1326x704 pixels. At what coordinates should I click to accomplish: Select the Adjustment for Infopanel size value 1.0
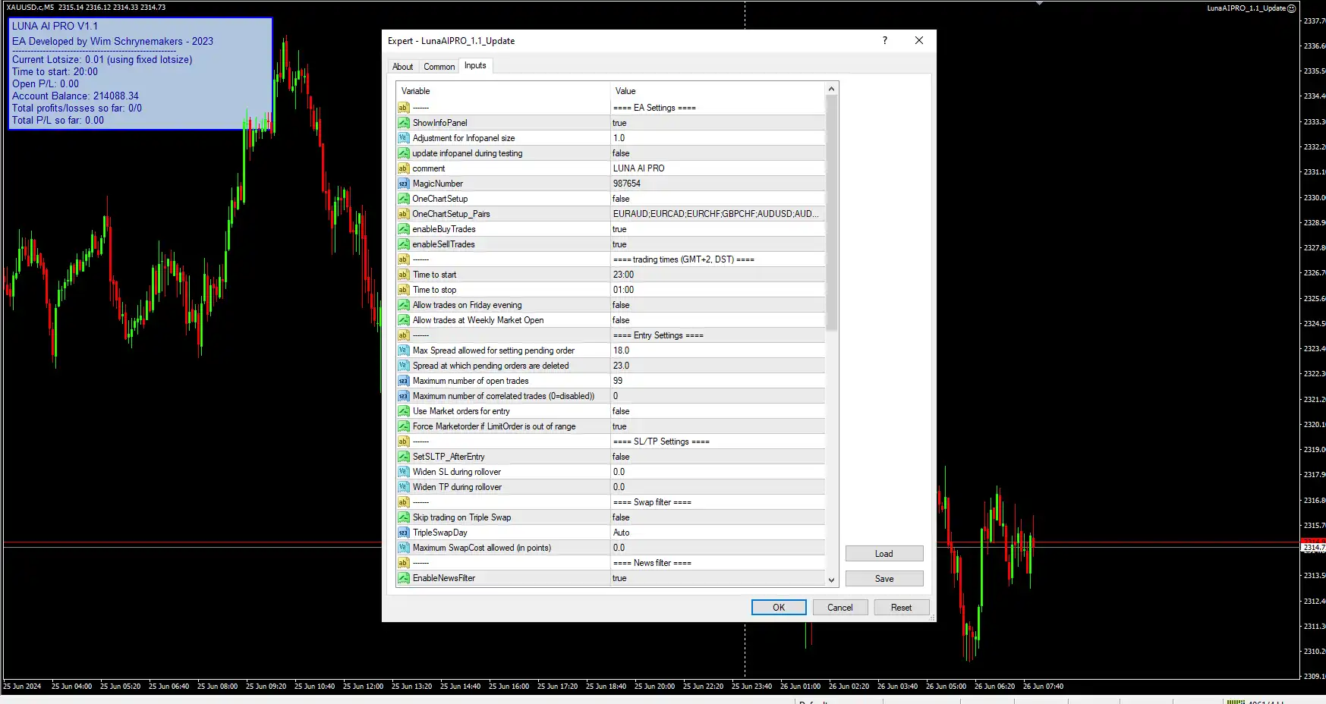(x=717, y=138)
